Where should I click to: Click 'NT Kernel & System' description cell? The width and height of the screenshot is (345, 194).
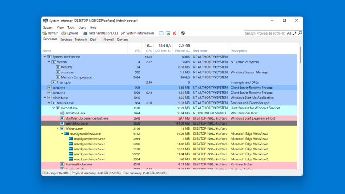coord(245,62)
